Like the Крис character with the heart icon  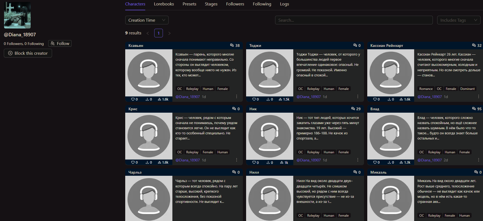133,162
